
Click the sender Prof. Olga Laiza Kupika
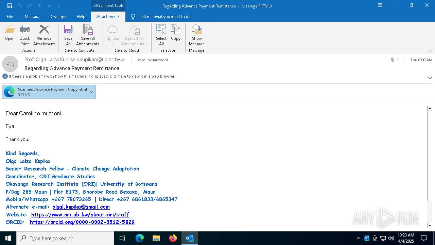coord(74,60)
